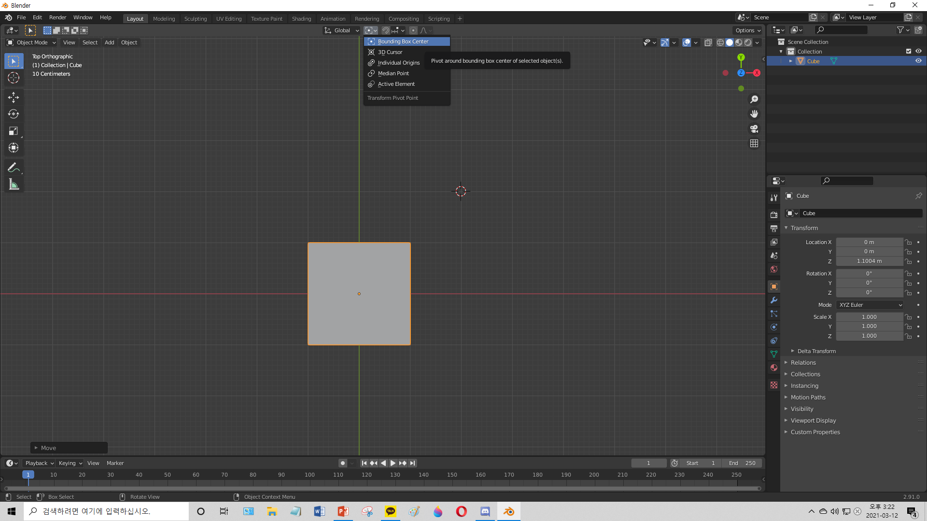This screenshot has width=927, height=521.
Task: Switch to orthographic grid view icon
Action: (x=754, y=144)
